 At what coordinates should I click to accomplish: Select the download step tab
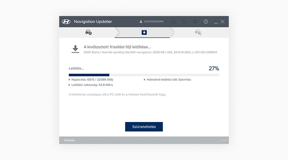(144, 32)
